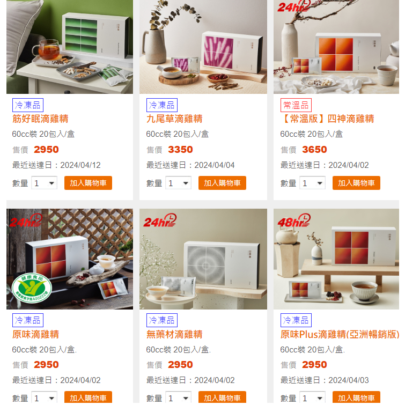Click the 48hr delivery badge on 原味Plus滴雞精
The height and width of the screenshot is (405, 405).
(294, 220)
